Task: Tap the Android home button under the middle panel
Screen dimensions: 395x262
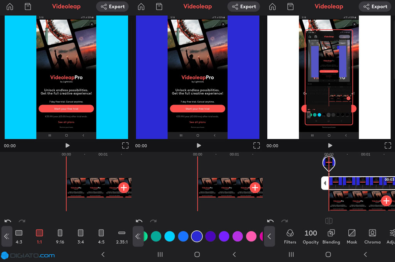Action: [197, 254]
